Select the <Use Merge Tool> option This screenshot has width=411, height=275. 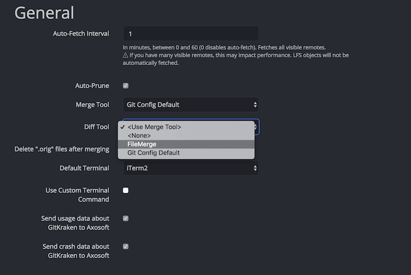point(154,127)
